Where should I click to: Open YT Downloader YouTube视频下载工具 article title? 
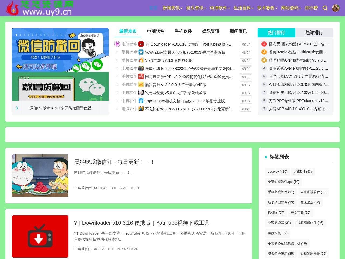coord(142,223)
